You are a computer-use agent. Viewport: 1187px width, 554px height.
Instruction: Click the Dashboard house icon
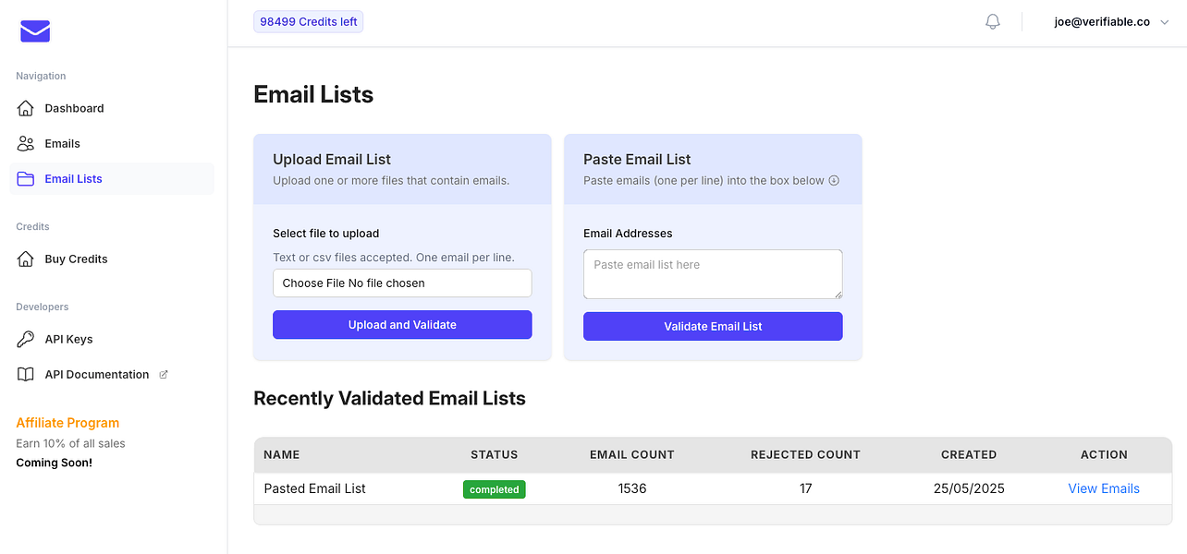(26, 108)
